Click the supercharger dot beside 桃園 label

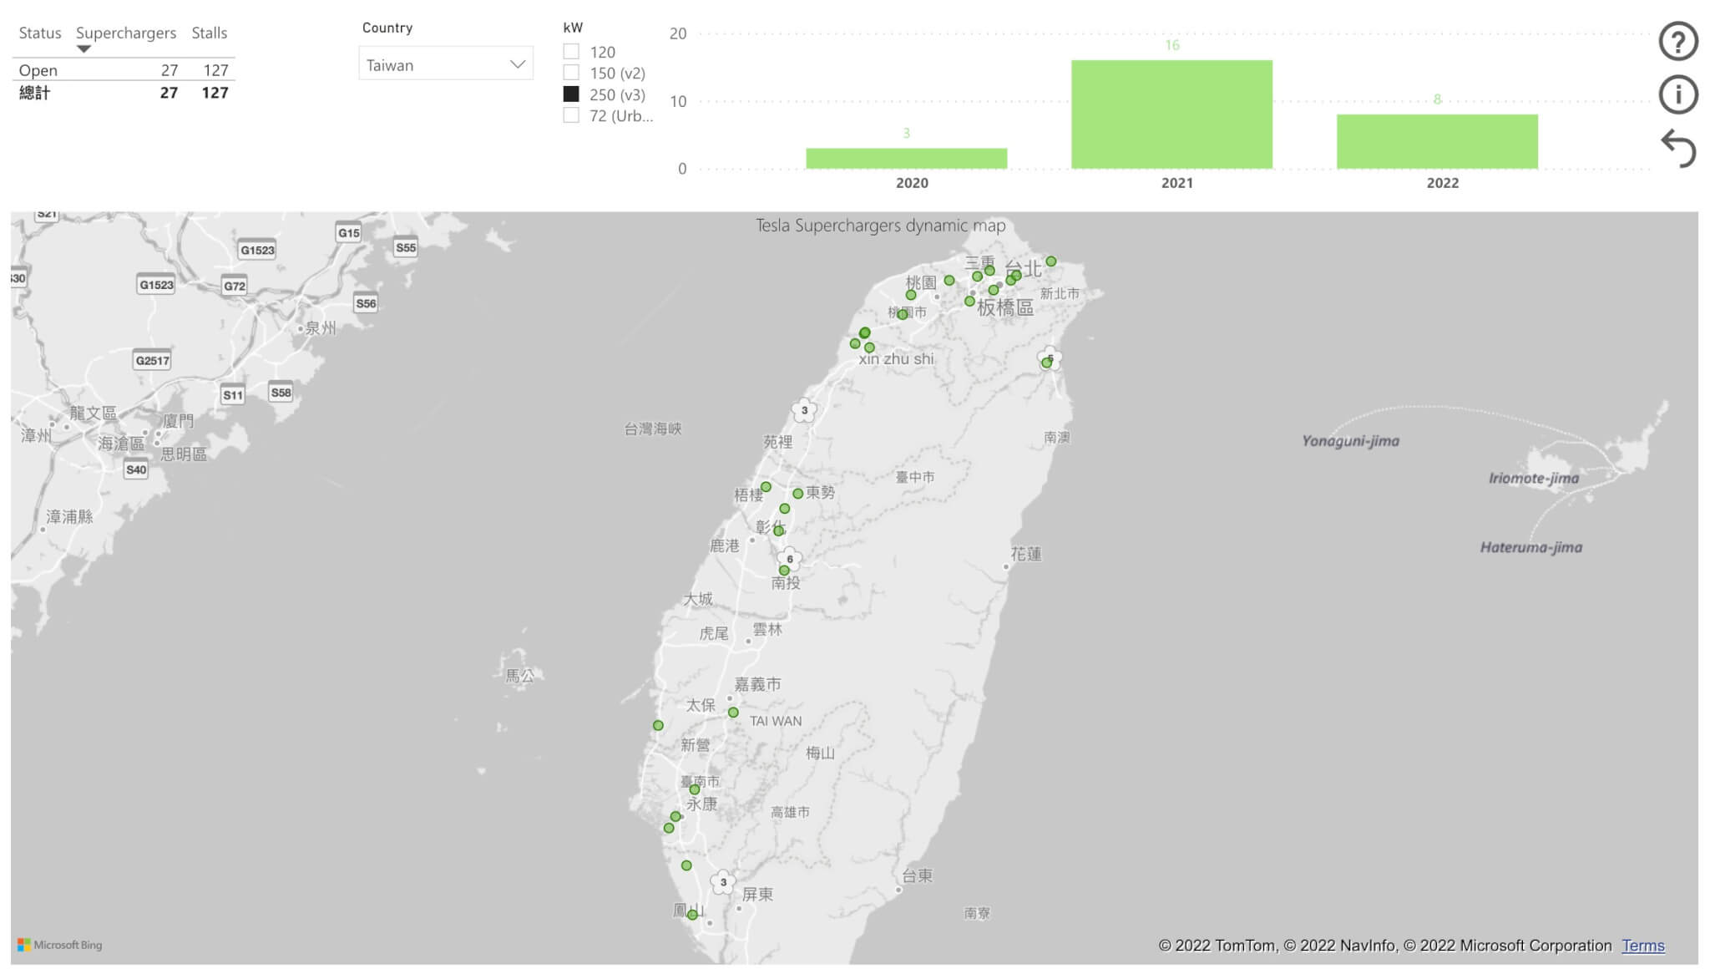point(949,281)
